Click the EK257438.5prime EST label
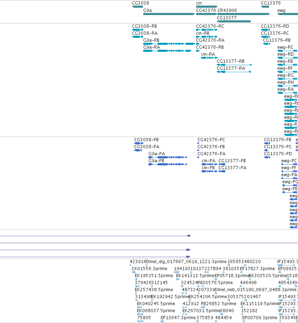Viewport: 298px width, 323px height. click(x=154, y=290)
